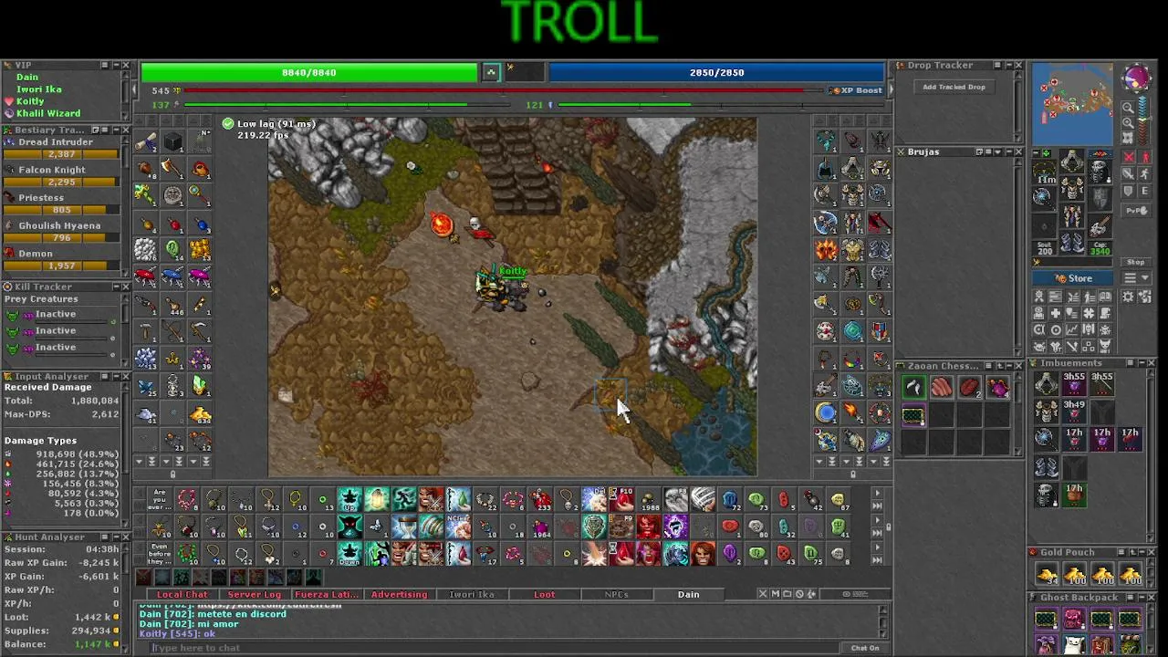Click the Stop button
1168x657 pixels.
click(1136, 262)
